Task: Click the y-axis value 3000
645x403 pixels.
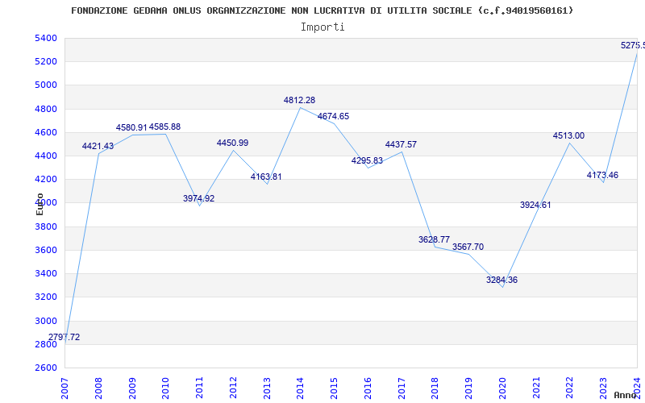Action: point(47,321)
